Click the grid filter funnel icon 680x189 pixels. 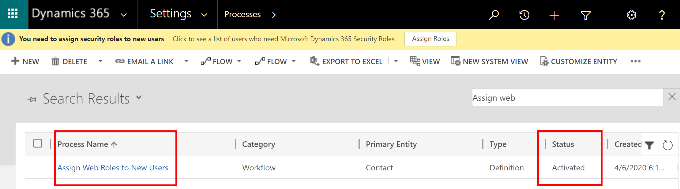(649, 145)
